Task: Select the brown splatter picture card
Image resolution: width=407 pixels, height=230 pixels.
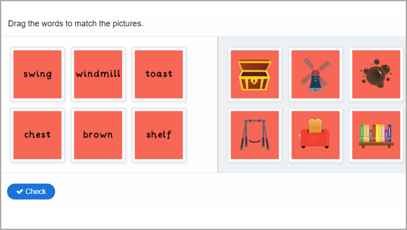Action: coord(376,74)
